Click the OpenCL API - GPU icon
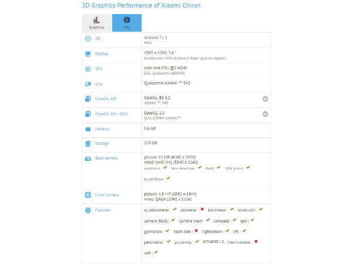The height and width of the screenshot is (264, 352). (88, 114)
